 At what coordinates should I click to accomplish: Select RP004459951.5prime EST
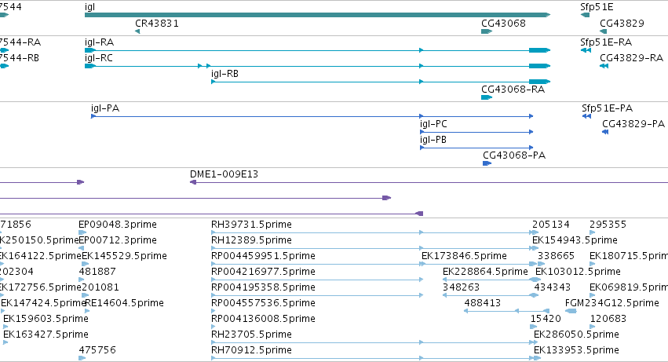click(x=374, y=264)
